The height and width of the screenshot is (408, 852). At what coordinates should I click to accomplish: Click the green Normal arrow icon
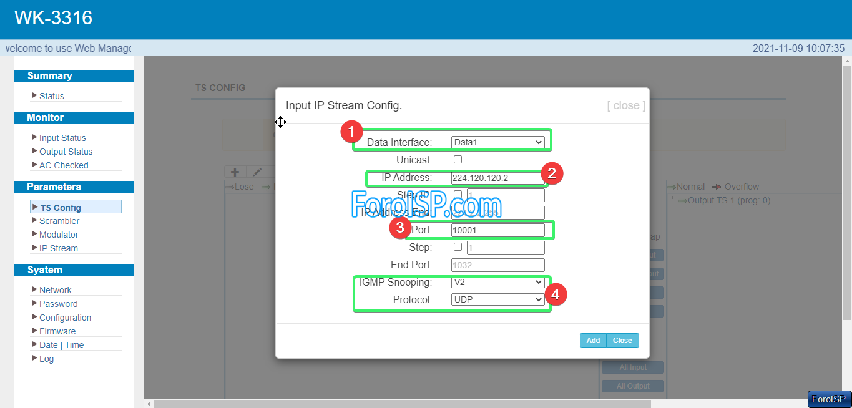672,187
